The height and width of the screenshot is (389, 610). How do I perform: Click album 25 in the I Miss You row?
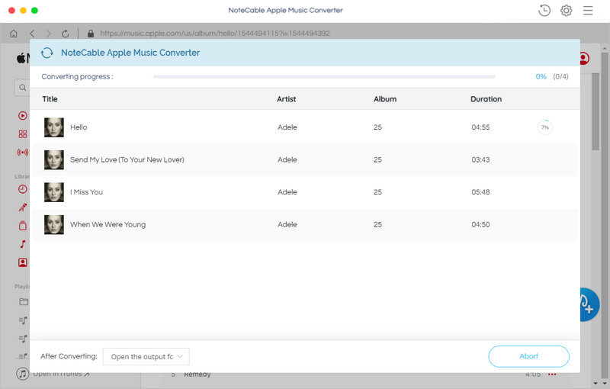click(377, 191)
